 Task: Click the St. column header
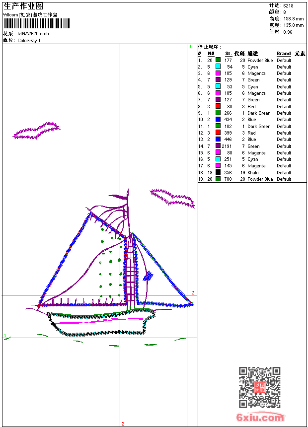[229, 54]
